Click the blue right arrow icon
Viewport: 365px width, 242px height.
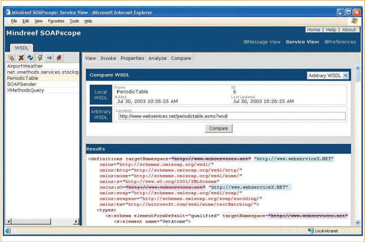(x=49, y=58)
